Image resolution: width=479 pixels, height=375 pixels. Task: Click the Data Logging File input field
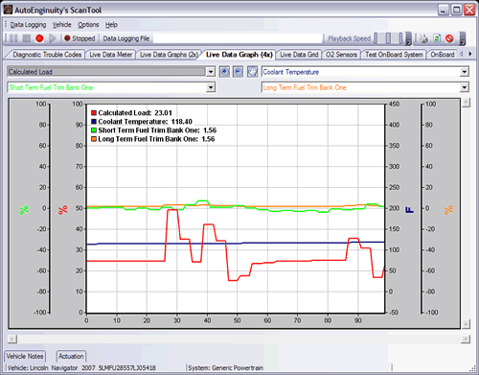tap(238, 38)
